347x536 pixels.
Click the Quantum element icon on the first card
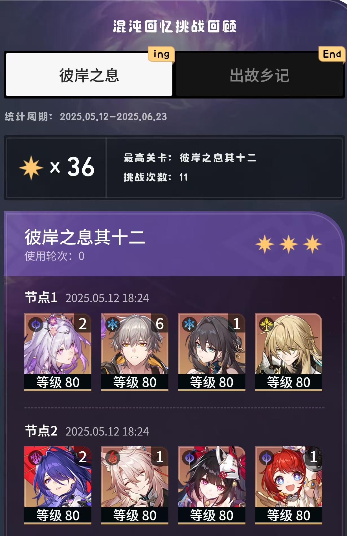(x=36, y=324)
